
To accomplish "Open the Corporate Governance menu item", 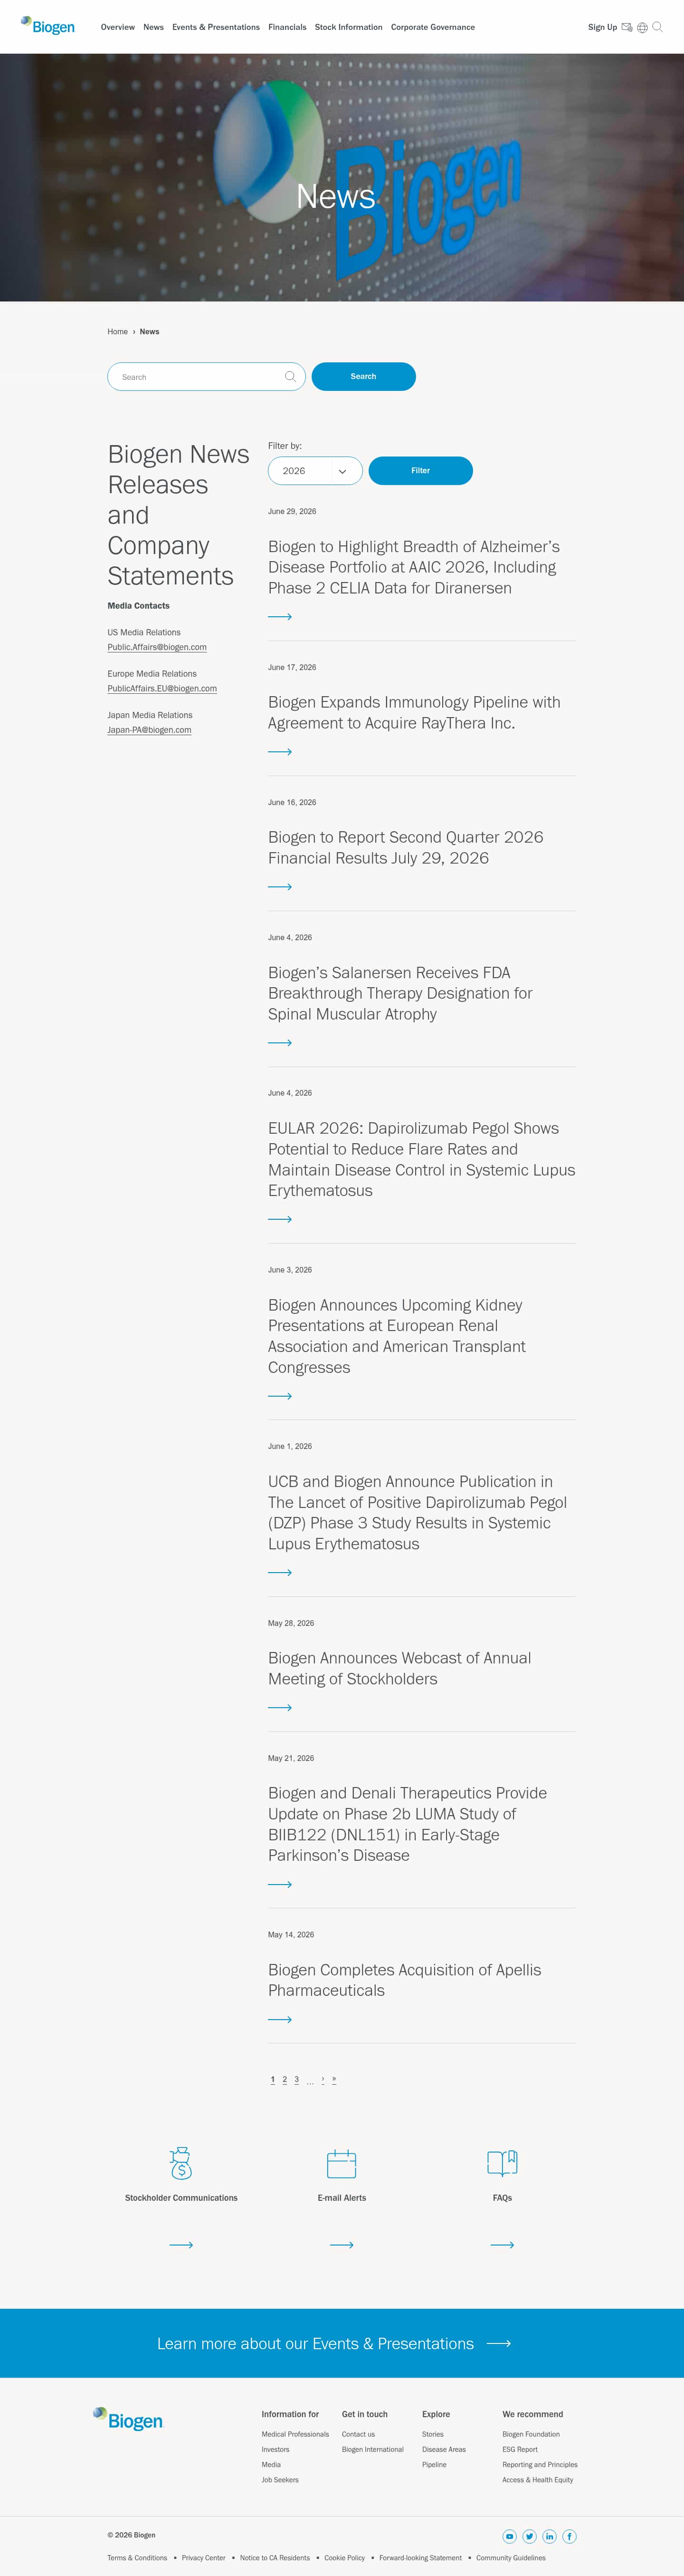I will coord(432,27).
